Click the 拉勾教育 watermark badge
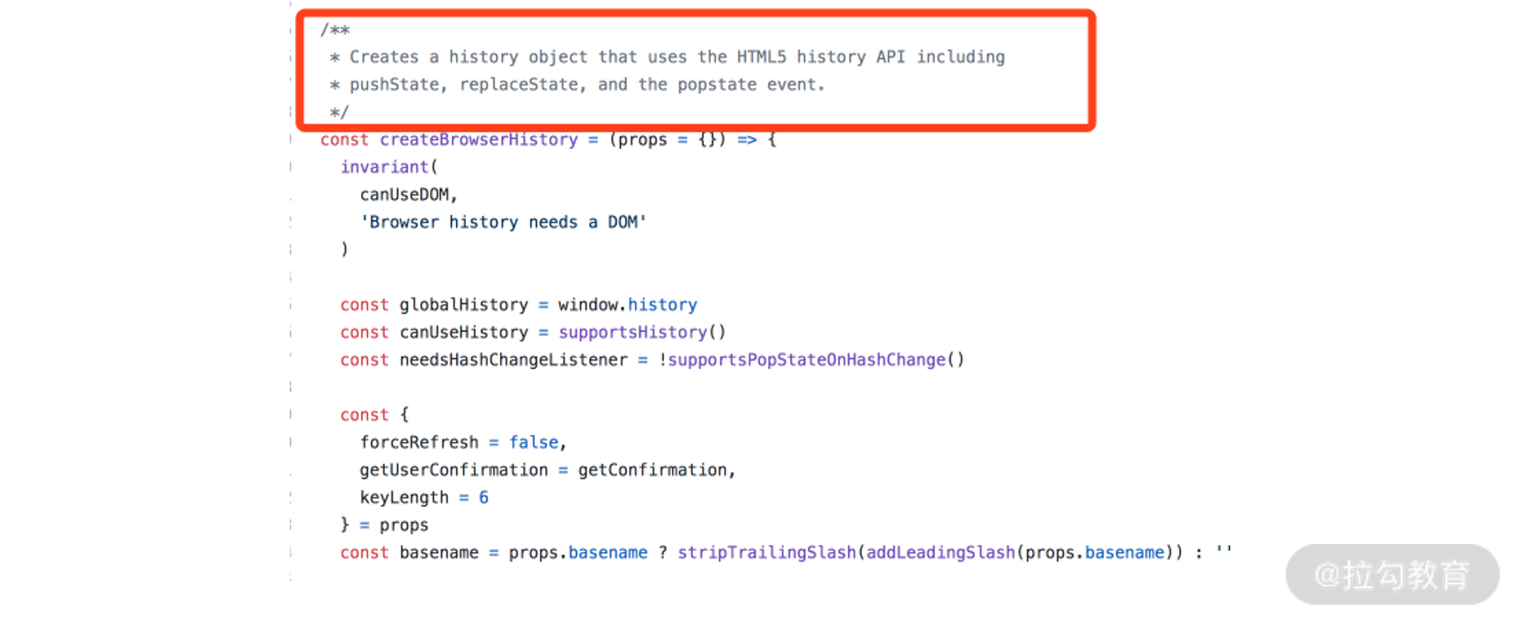1520x625 pixels. click(x=1392, y=575)
